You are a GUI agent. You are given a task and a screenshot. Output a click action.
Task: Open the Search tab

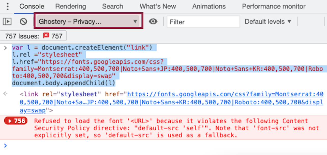(x=112, y=6)
